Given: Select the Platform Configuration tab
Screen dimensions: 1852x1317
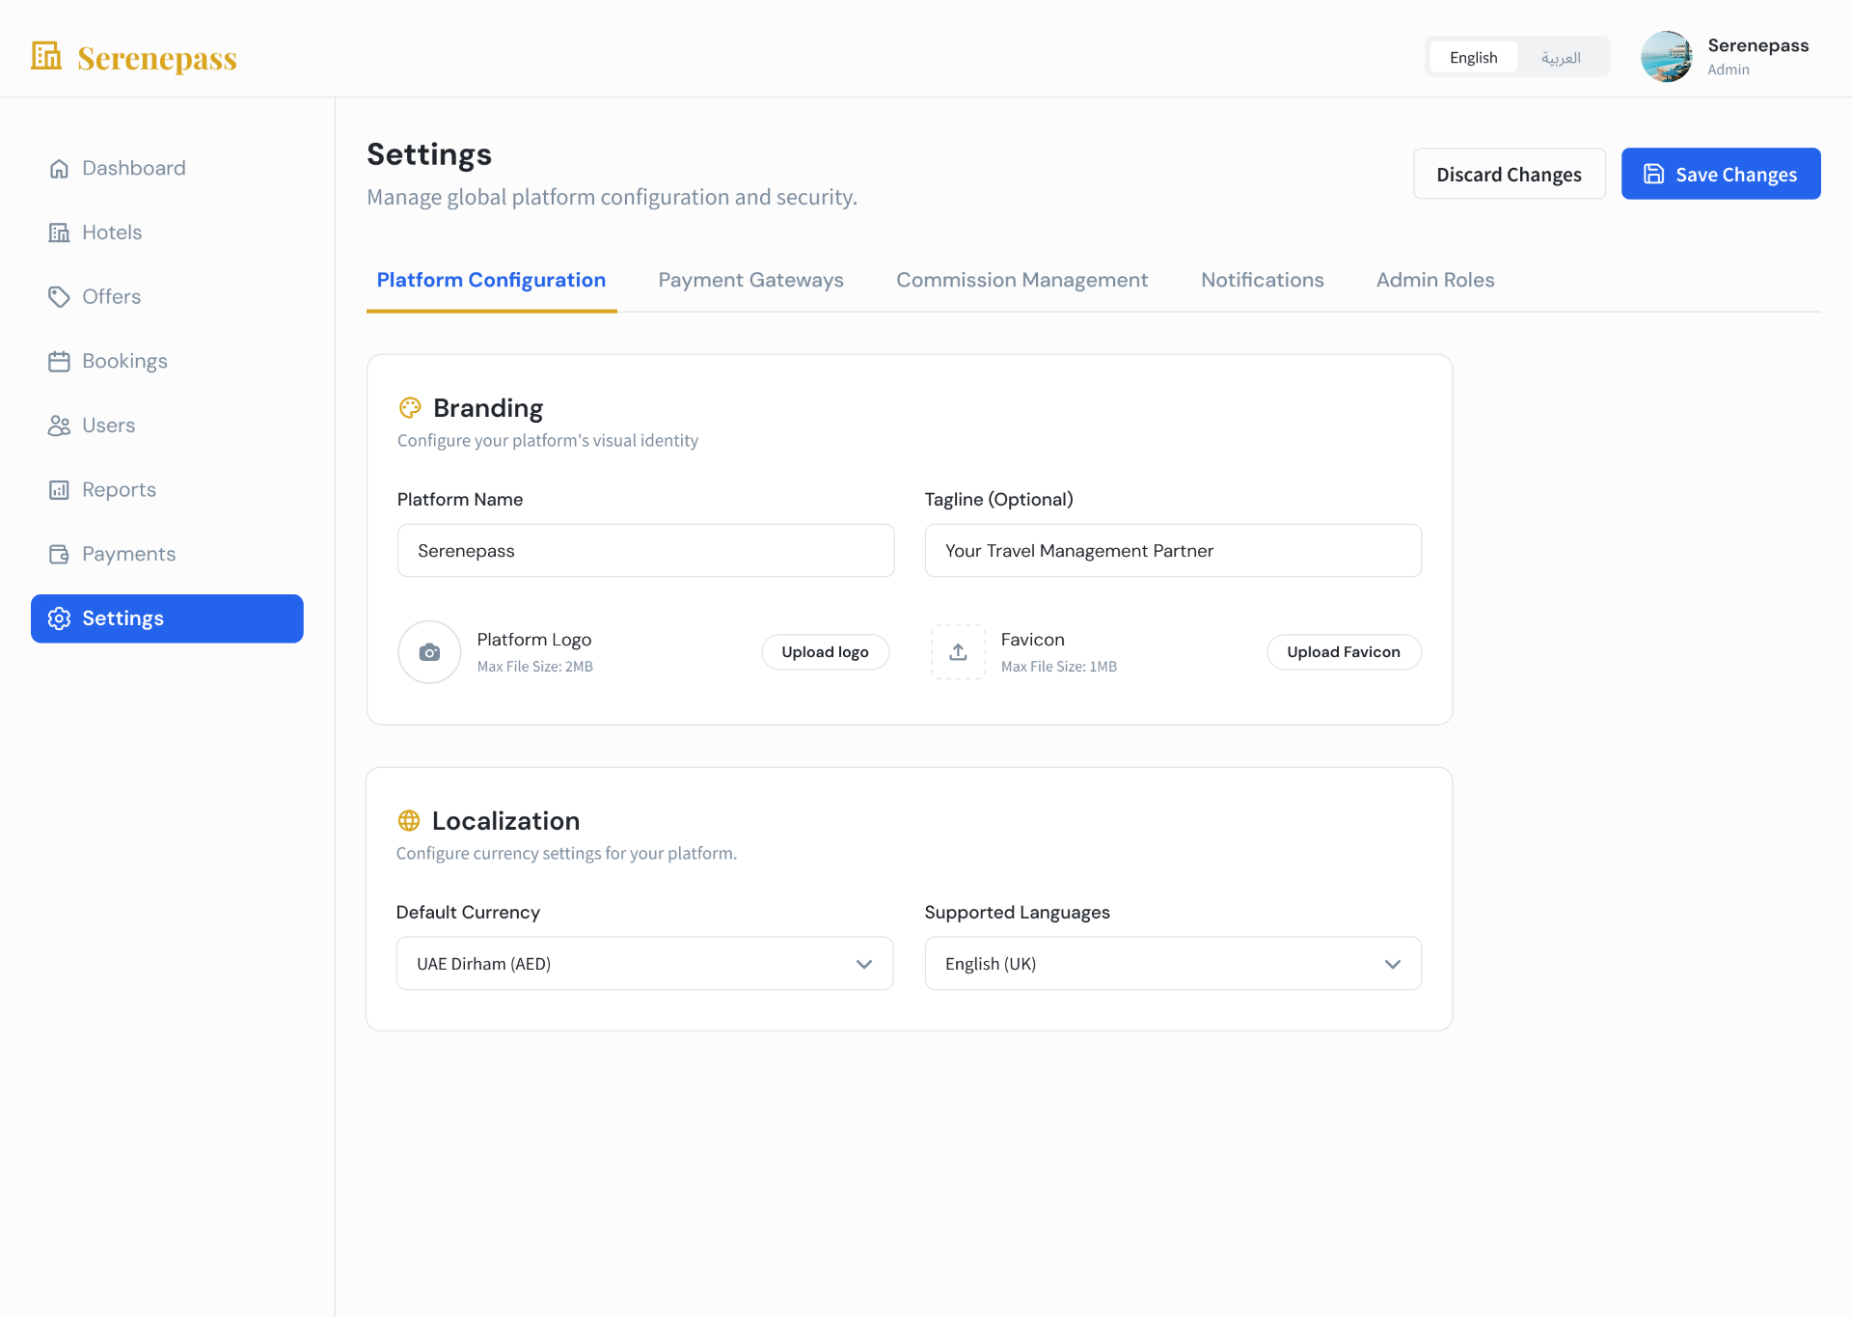Looking at the screenshot, I should [491, 280].
